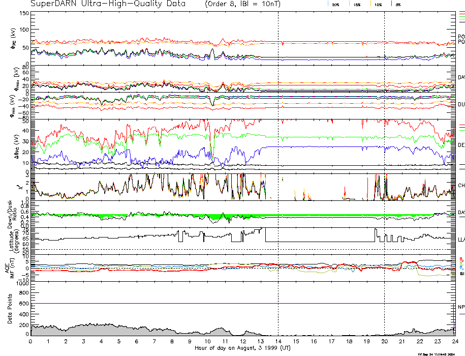The height and width of the screenshot is (356, 465).
Task: Click the hour 0 tick label on x-axis
Action: pos(31,341)
